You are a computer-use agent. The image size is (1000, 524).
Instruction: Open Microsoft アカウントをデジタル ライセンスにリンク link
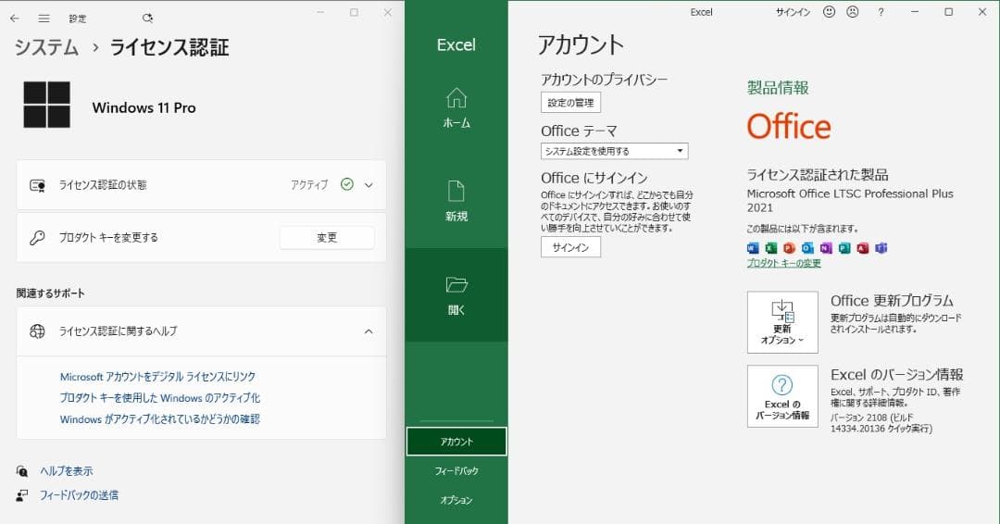point(157,377)
